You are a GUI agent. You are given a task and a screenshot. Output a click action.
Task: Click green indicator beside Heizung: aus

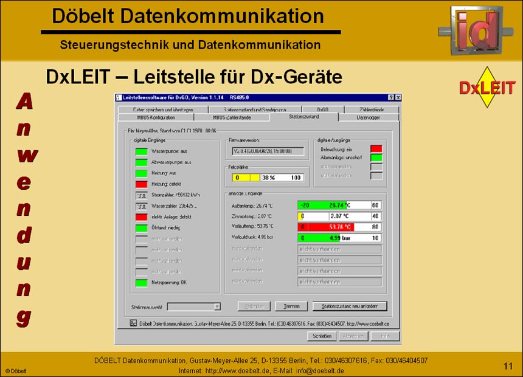[142, 173]
